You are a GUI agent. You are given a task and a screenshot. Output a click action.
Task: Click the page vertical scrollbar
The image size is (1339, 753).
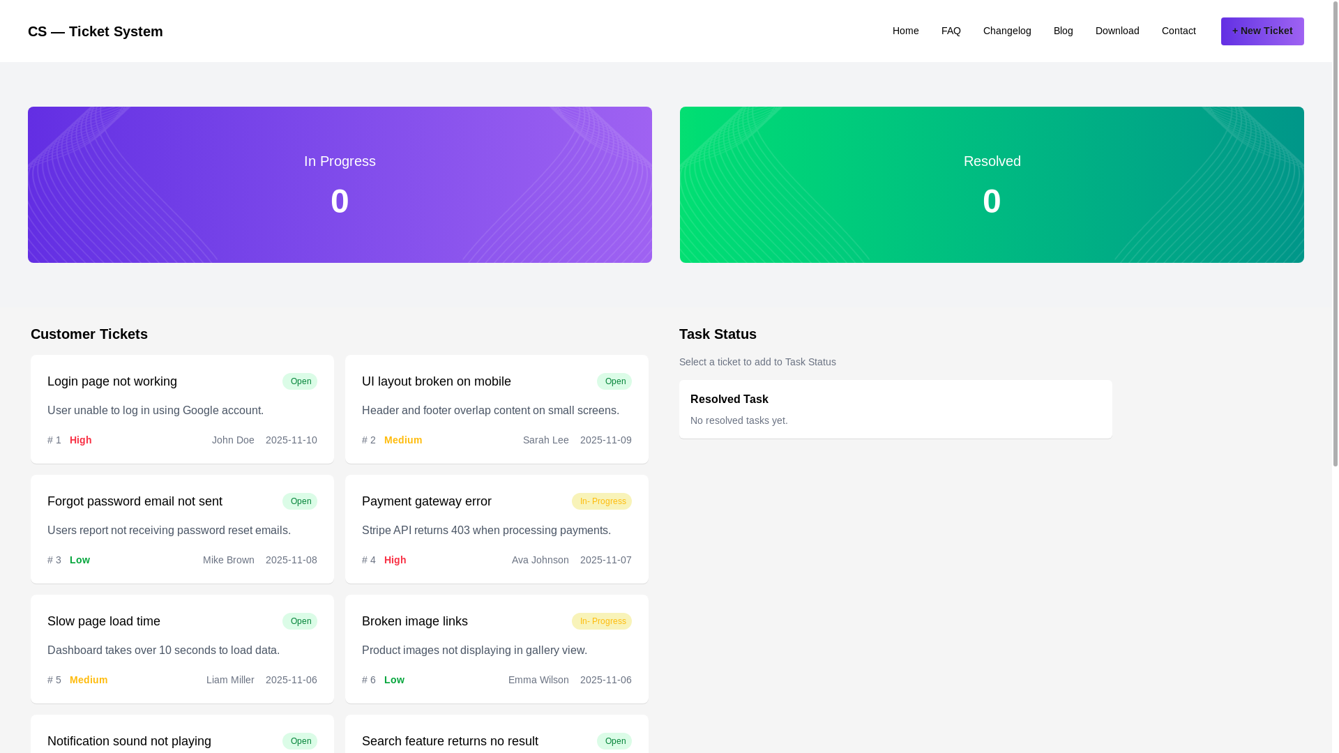click(x=1335, y=234)
